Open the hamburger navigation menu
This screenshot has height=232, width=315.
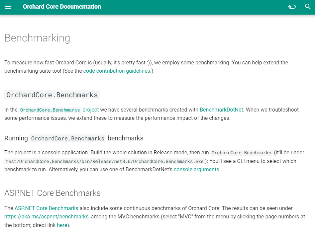[8, 7]
